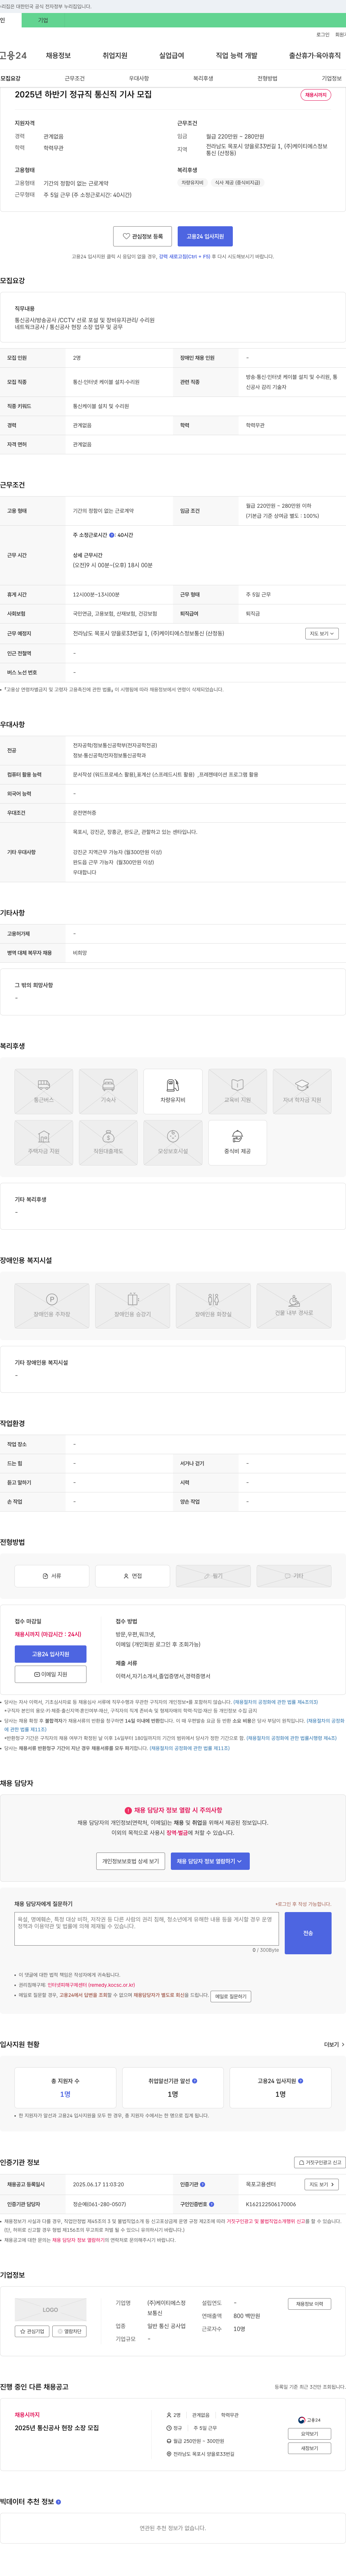
Task: Expand 지도 보기 in 인증기관 정보
Action: coord(322,2184)
